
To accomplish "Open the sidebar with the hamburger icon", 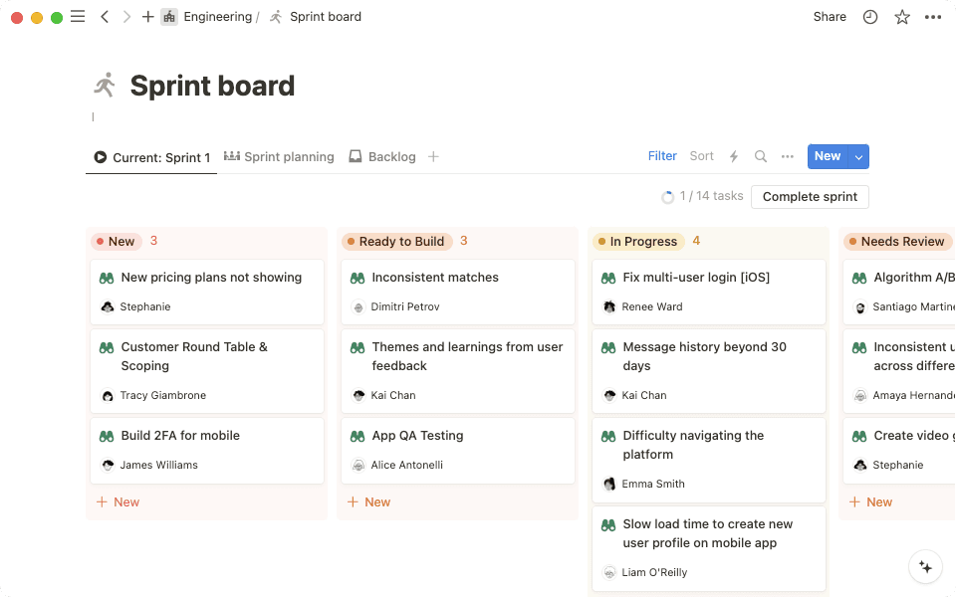I will coord(78,16).
